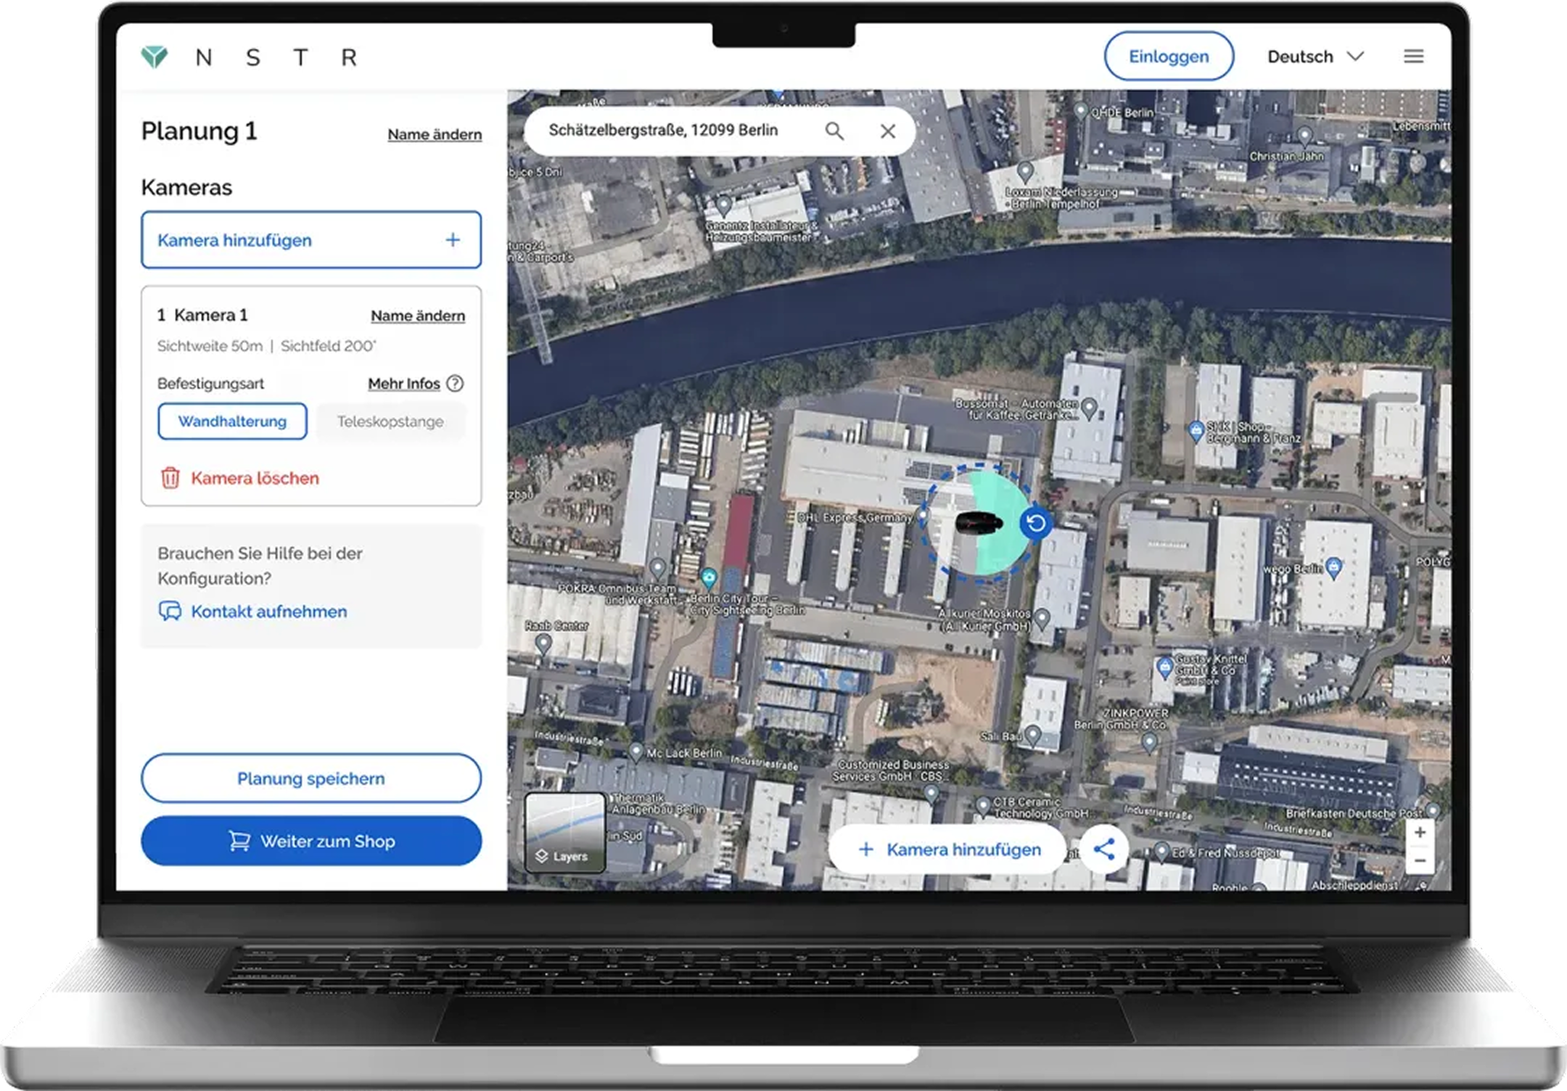1567x1091 pixels.
Task: Click the Raab Center map pin
Action: 543,644
